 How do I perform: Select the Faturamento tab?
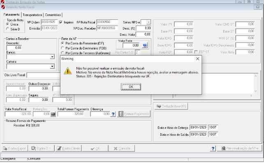click(x=12, y=14)
